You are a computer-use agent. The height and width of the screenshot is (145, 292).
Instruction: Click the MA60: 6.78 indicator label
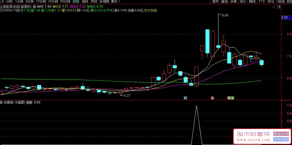(x=95, y=7)
